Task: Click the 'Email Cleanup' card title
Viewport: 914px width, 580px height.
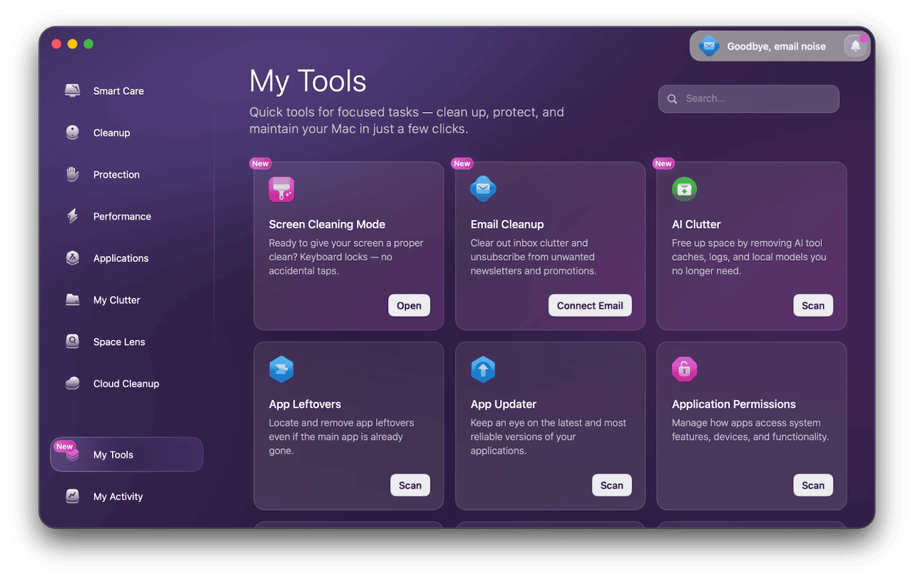Action: tap(507, 224)
